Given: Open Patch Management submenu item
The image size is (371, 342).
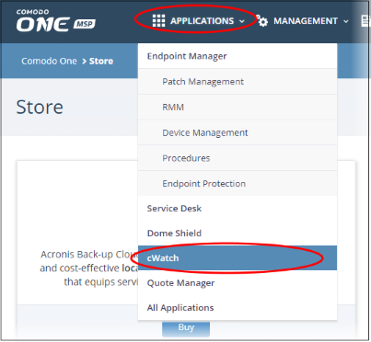Looking at the screenshot, I should coord(238,82).
